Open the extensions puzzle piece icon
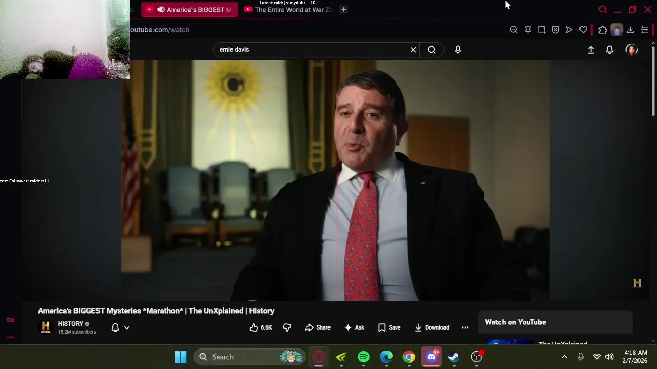Image resolution: width=657 pixels, height=369 pixels. [x=603, y=30]
